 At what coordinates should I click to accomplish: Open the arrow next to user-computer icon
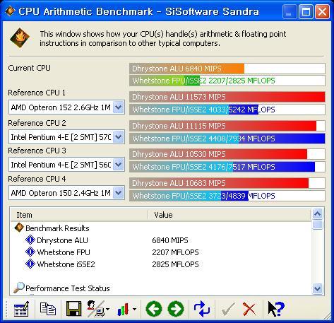pos(107,309)
